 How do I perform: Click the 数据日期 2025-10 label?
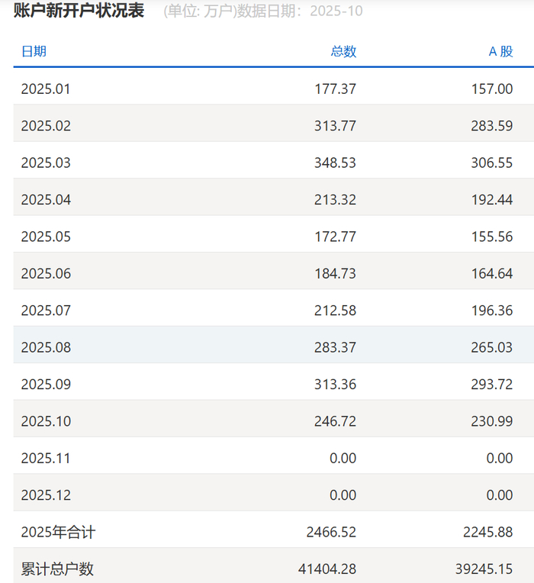tap(314, 11)
